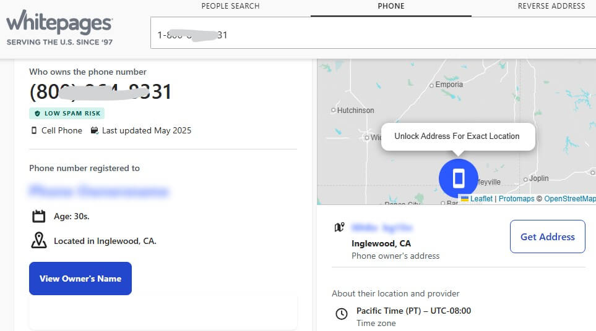Open the Reverse Address tab
Image resolution: width=596 pixels, height=331 pixels.
[551, 6]
